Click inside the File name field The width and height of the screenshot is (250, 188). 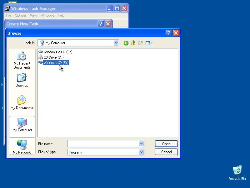tap(103, 144)
